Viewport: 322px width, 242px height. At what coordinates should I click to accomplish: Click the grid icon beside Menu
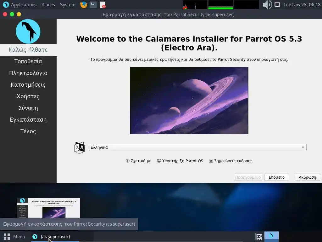7,237
